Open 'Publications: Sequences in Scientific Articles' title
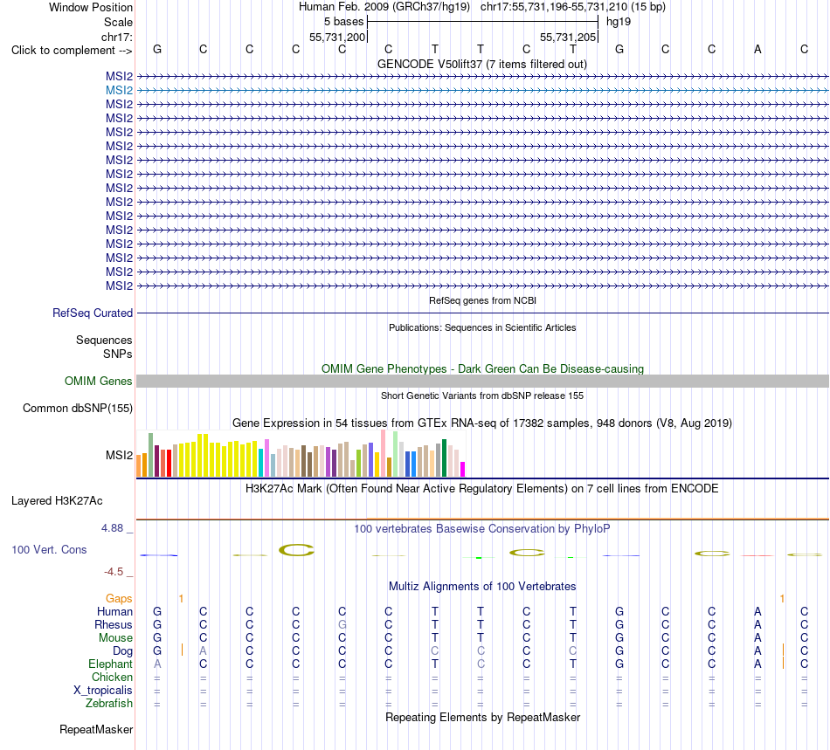Screen dimensions: 830x750 pyautogui.click(x=482, y=327)
